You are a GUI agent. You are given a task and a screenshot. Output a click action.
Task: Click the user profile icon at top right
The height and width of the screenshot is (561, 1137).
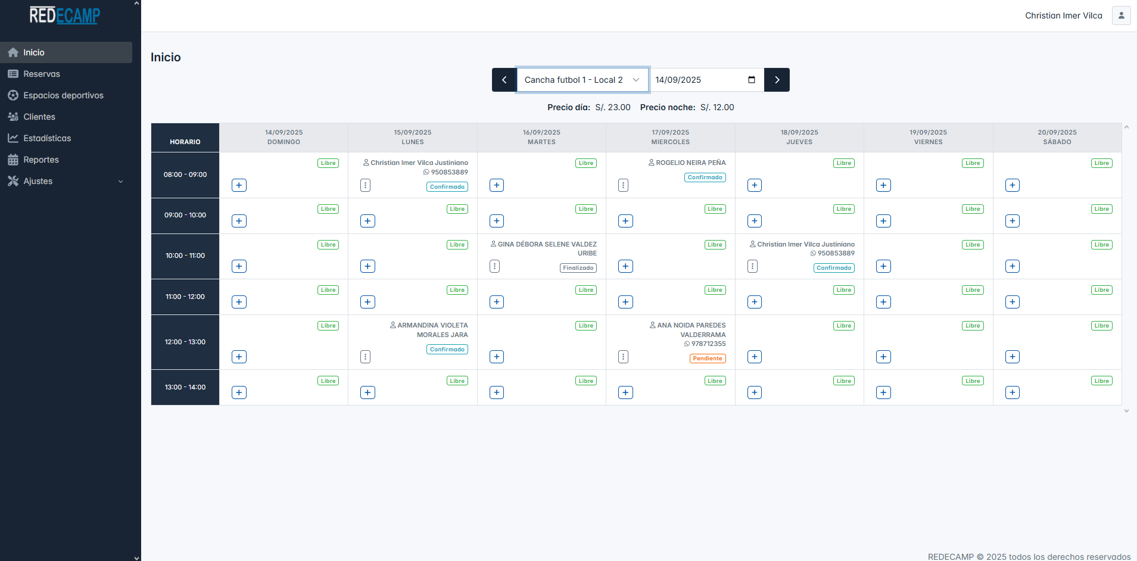pos(1121,15)
